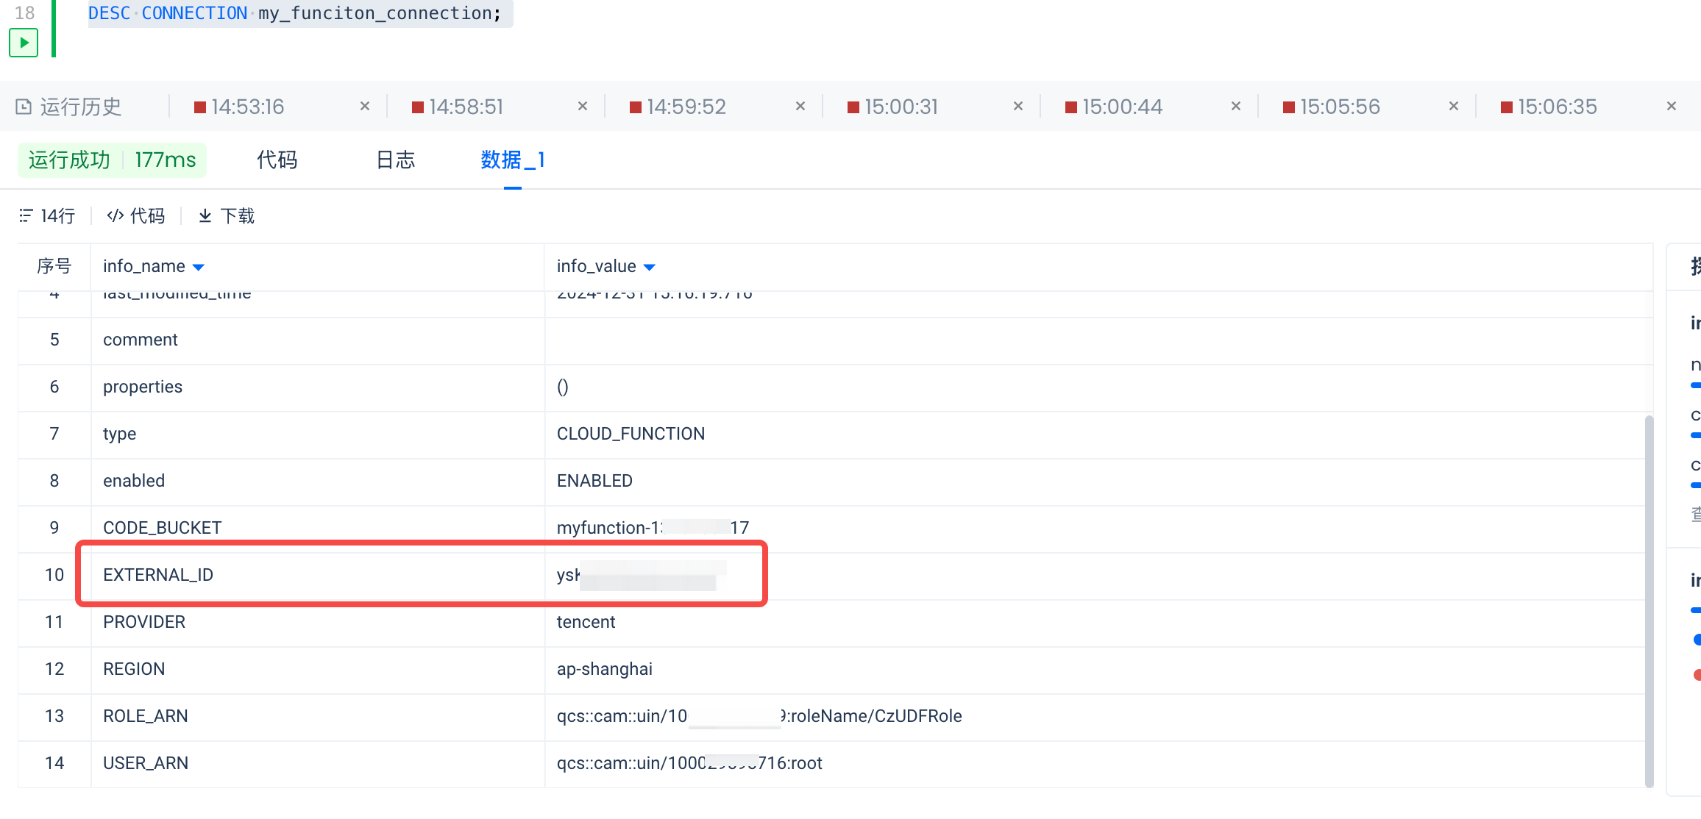The width and height of the screenshot is (1701, 819).
Task: Select the EXTERNAL_ID row name cell
Action: (x=158, y=575)
